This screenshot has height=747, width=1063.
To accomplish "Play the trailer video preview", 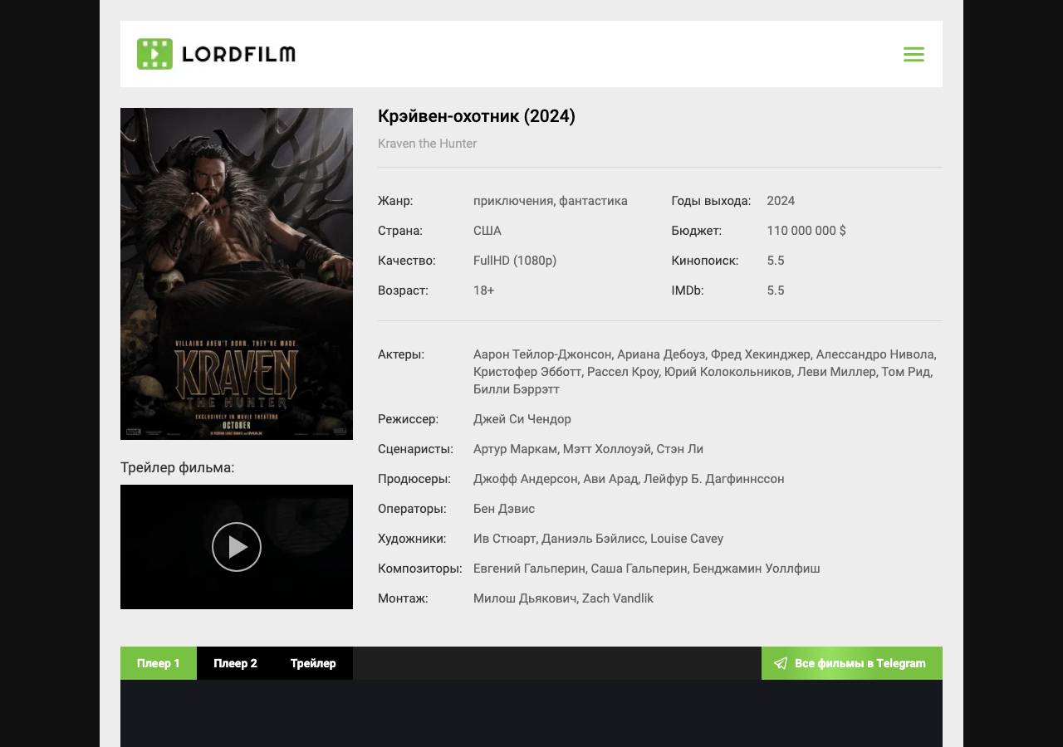I will (x=237, y=547).
